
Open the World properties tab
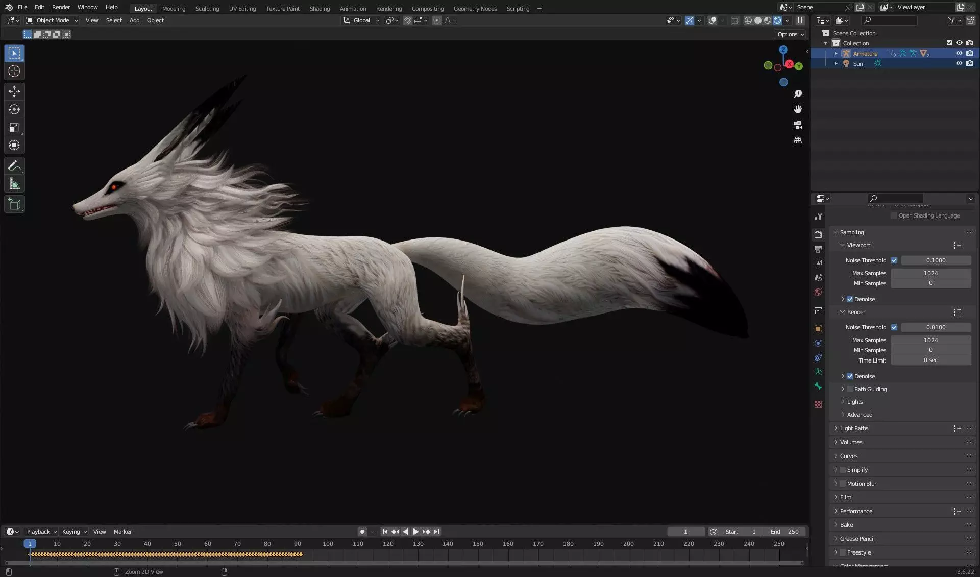(818, 292)
